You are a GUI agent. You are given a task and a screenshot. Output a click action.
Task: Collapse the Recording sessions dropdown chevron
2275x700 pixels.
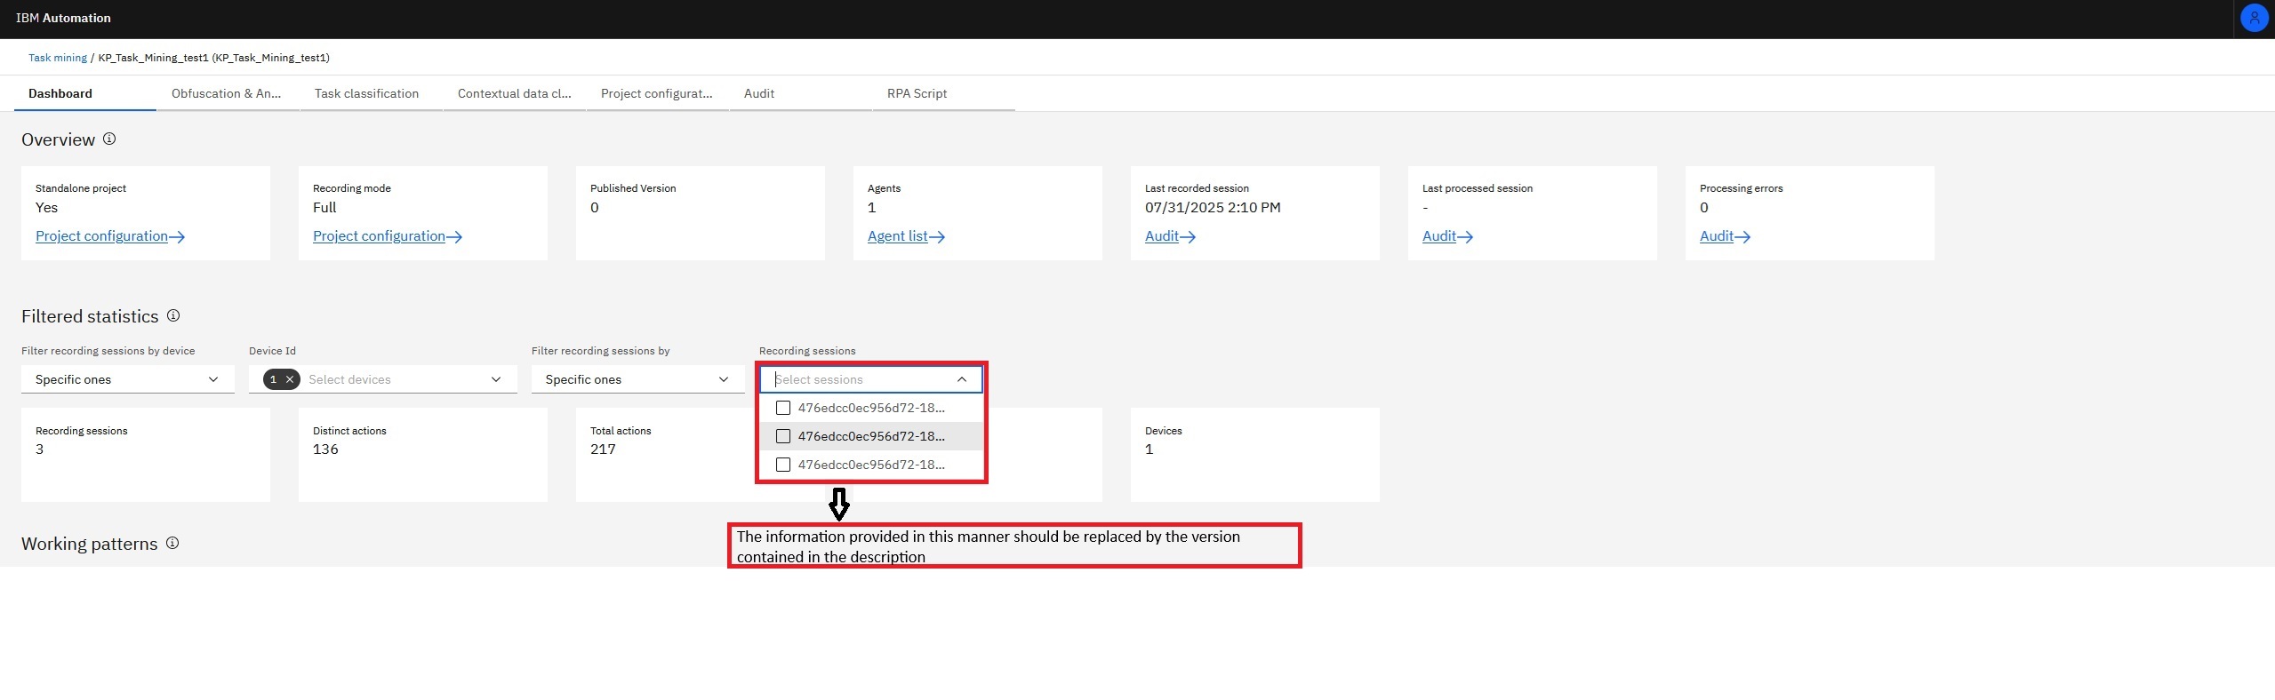pos(961,379)
